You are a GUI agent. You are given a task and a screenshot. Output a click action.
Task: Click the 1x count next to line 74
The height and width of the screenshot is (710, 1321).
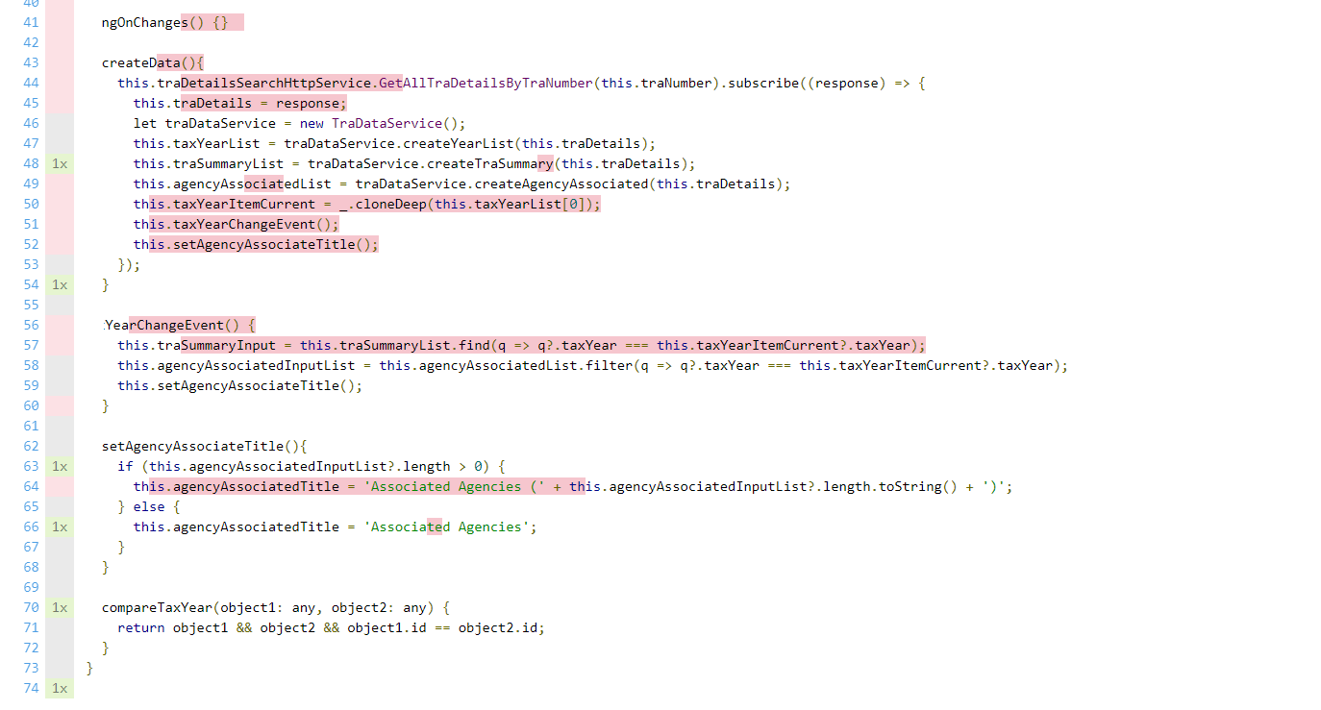[60, 688]
